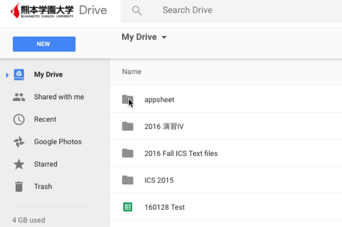Open the My Drive dropdown arrow
Image resolution: width=342 pixels, height=227 pixels.
pos(164,37)
